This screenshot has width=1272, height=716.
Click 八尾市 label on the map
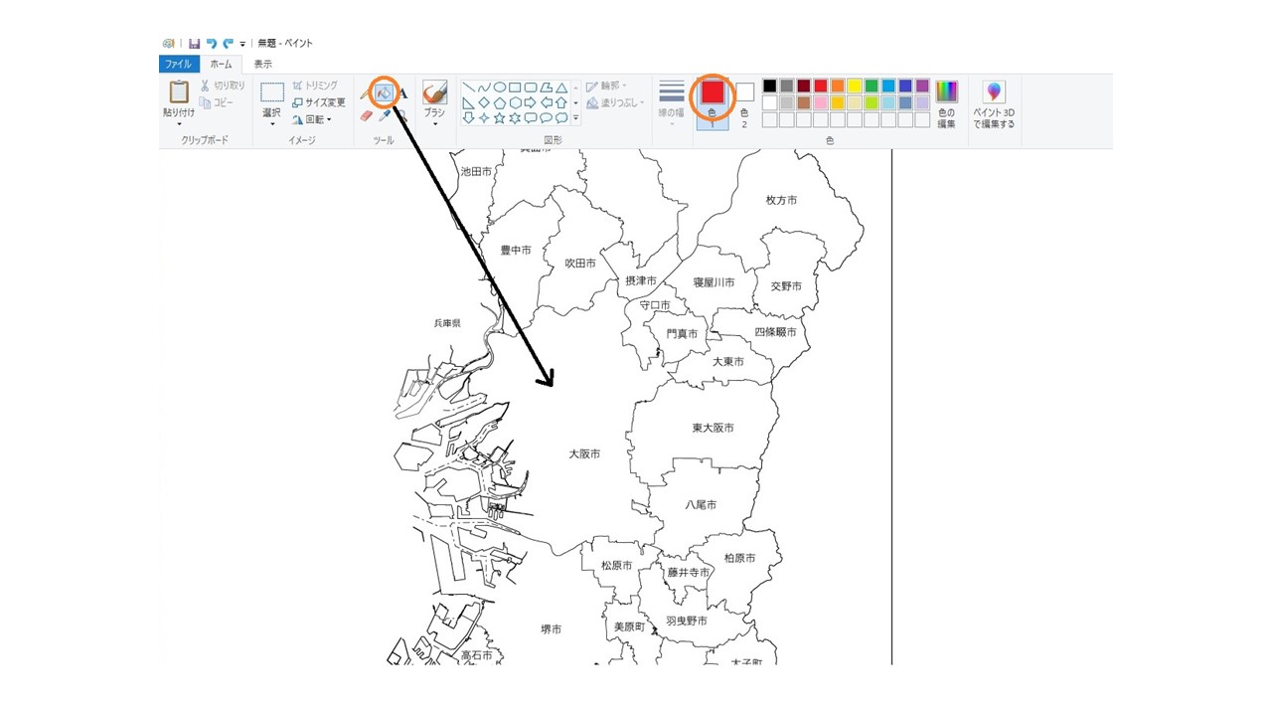tap(701, 505)
